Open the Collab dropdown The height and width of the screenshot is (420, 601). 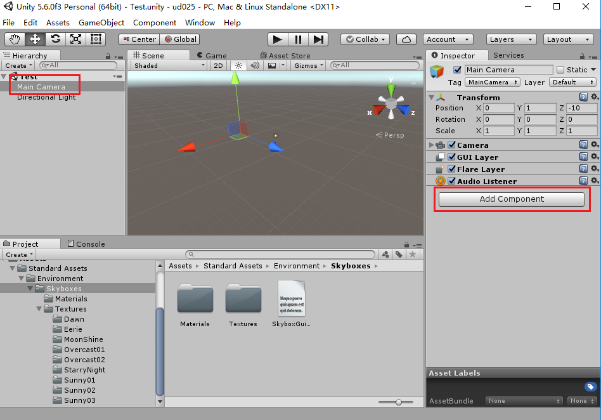pyautogui.click(x=365, y=39)
